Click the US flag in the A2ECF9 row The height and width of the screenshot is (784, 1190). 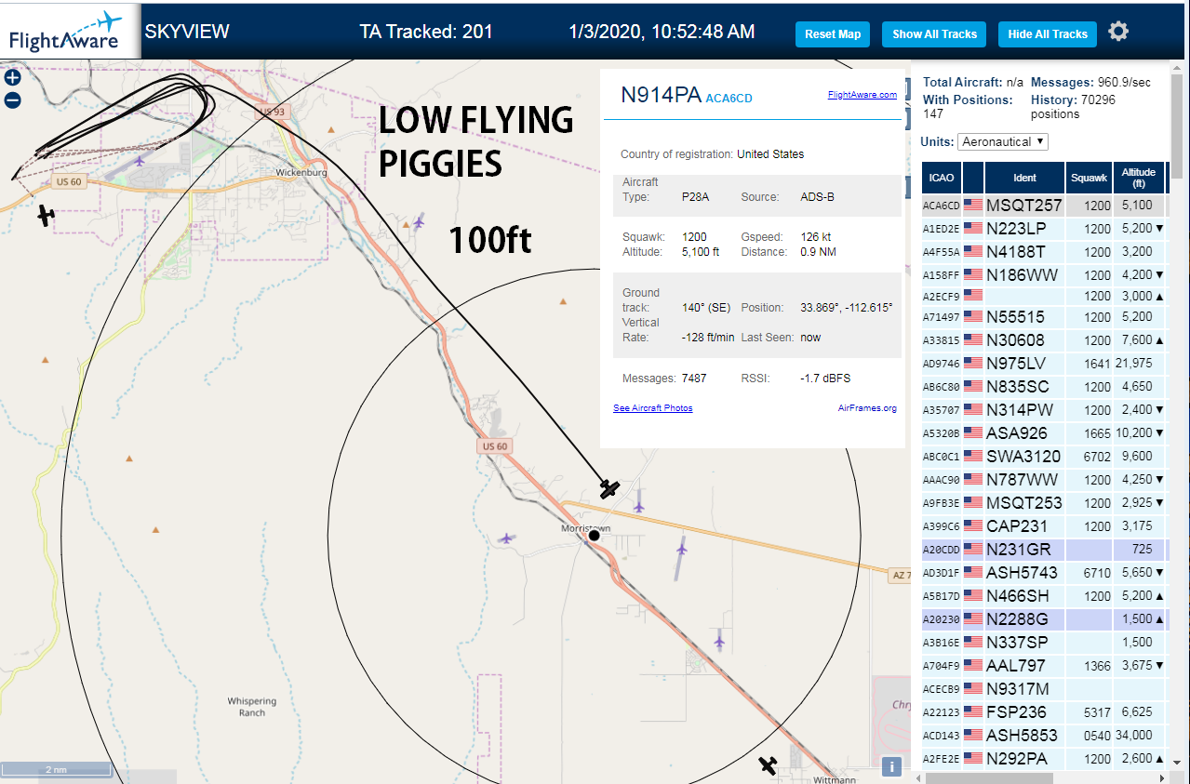(973, 296)
